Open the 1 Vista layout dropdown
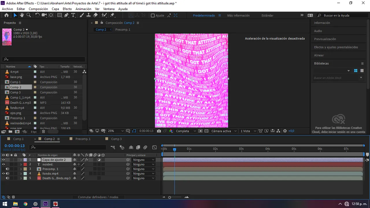This screenshot has height=208, width=370. (x=249, y=131)
